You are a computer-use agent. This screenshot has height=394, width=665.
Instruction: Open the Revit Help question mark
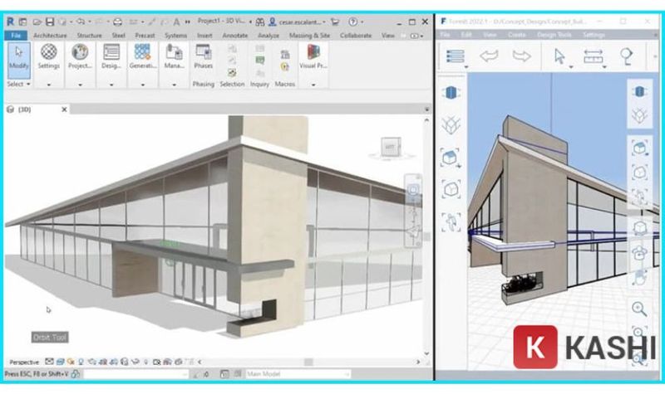click(x=352, y=22)
